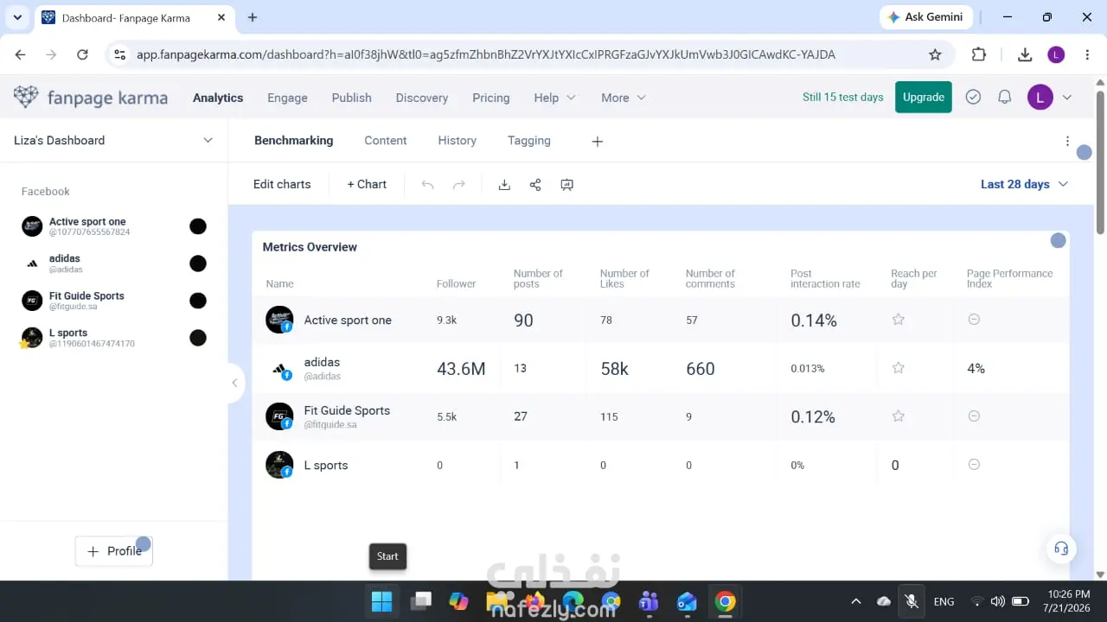
Task: Add a profile with + Profile button
Action: click(x=114, y=551)
